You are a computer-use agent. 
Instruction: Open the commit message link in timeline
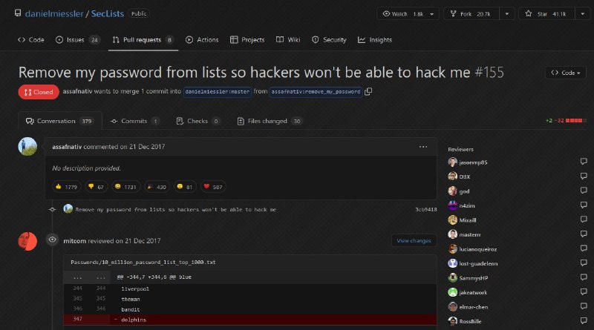coord(176,210)
